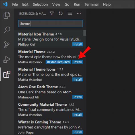Viewport: 135px width, 135px height.
Task: Install Material Theme Icons extension
Action: pyautogui.click(x=78, y=79)
